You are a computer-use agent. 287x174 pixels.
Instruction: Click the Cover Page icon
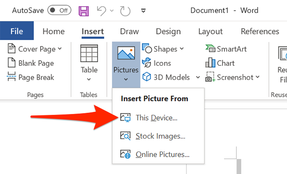click(11, 48)
